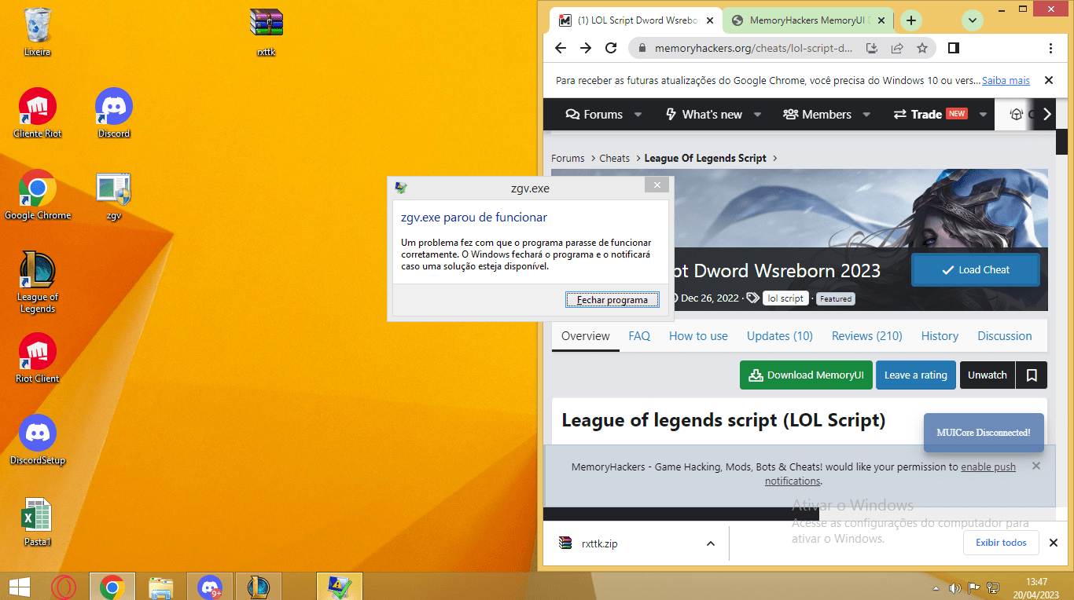1074x600 pixels.
Task: Open the Windows Start button
Action: click(19, 586)
